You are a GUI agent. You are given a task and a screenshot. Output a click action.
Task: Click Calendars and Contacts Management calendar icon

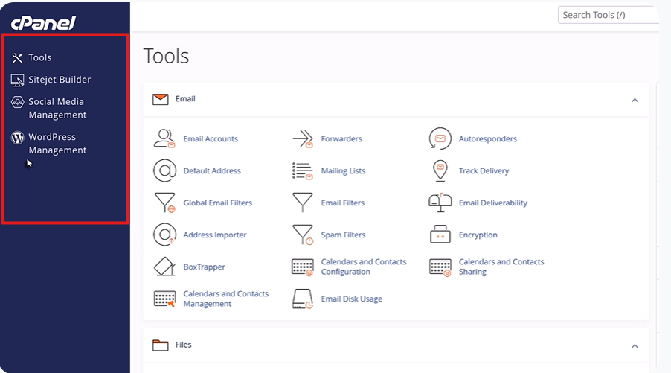(x=164, y=299)
